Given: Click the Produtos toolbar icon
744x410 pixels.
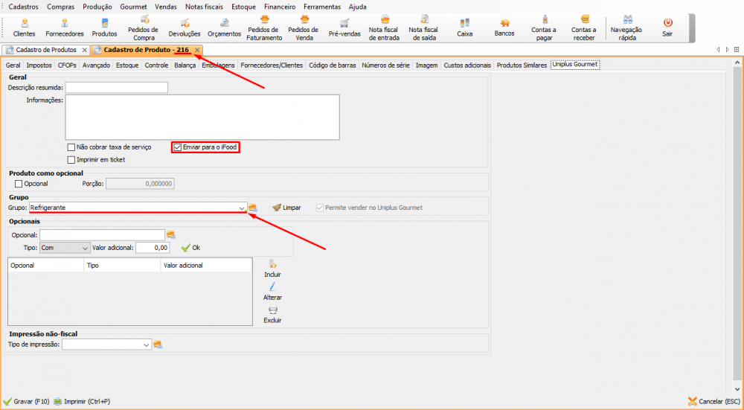Looking at the screenshot, I should tap(104, 27).
